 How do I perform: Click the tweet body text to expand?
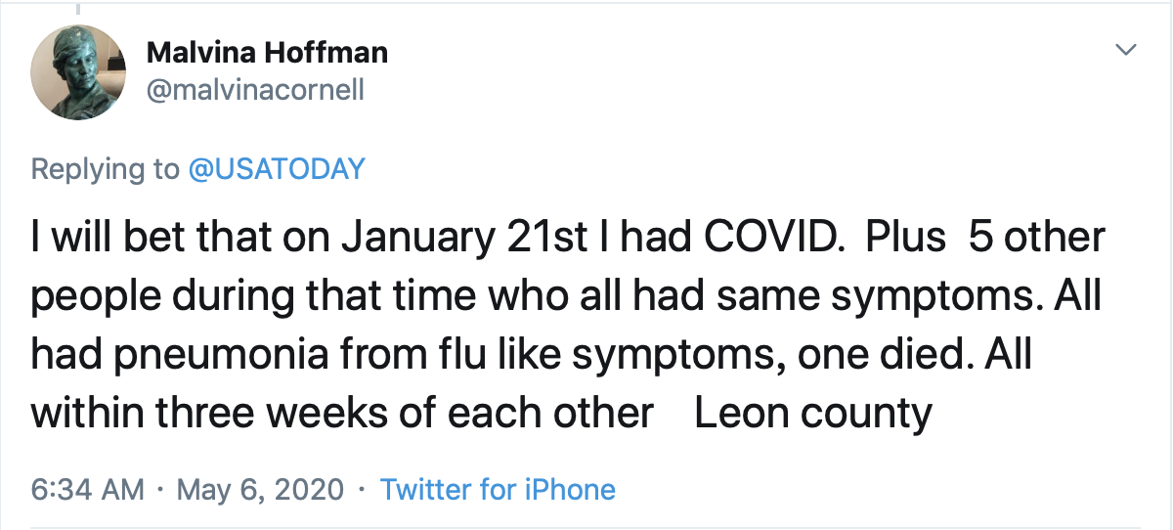(567, 325)
